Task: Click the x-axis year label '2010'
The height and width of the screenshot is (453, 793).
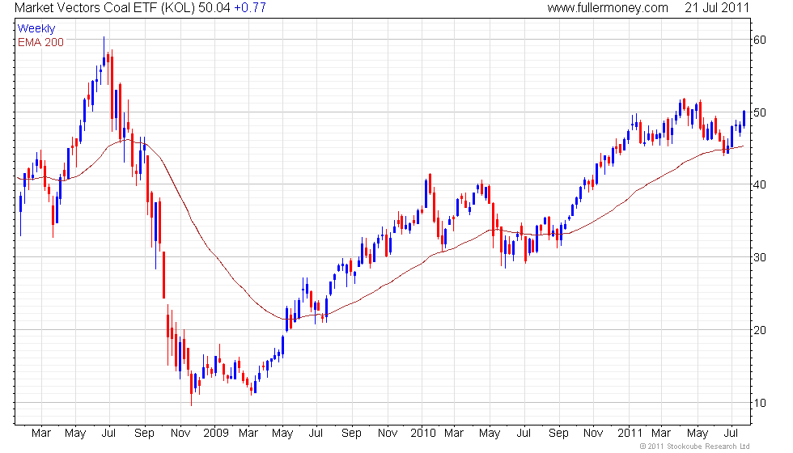Action: [422, 434]
